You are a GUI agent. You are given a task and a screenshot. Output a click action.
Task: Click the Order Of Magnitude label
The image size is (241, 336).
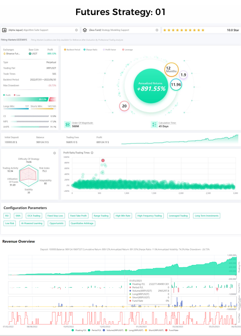[x=82, y=123]
